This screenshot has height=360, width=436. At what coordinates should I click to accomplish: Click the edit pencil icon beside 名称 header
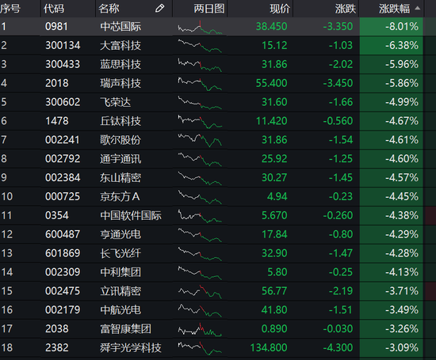tap(159, 9)
